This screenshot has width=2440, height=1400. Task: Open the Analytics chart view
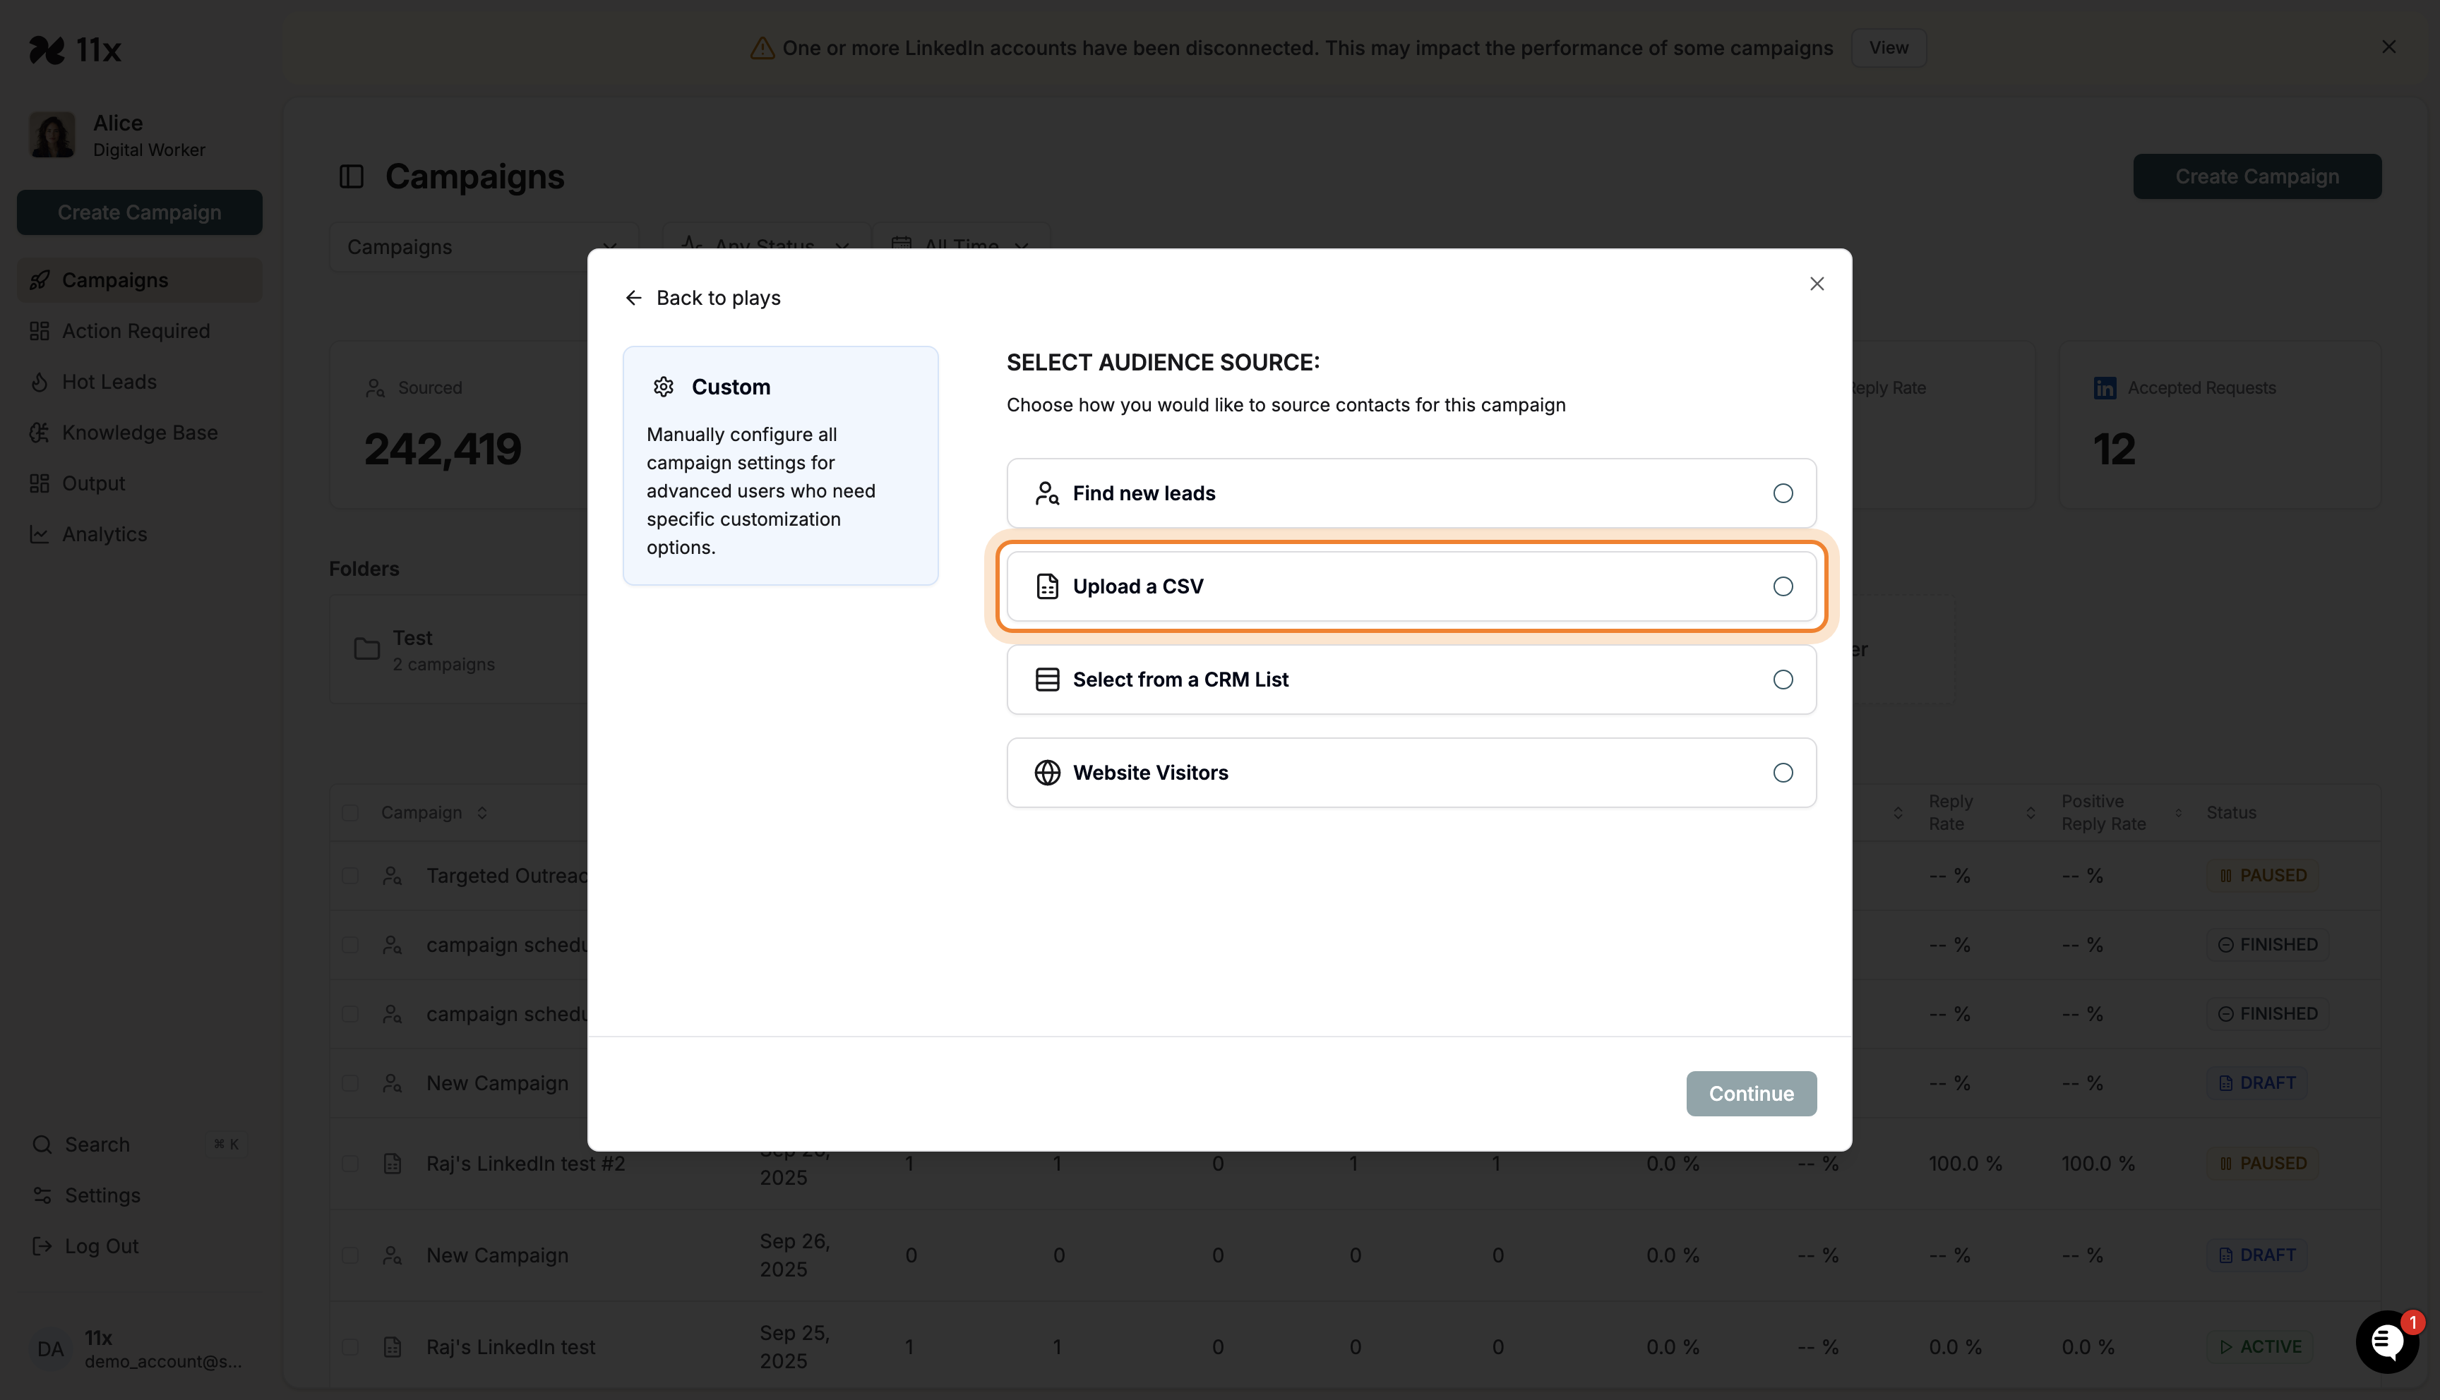104,535
